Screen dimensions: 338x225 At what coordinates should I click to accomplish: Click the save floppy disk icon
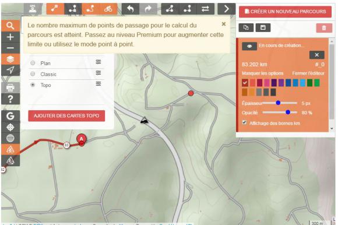(x=263, y=27)
